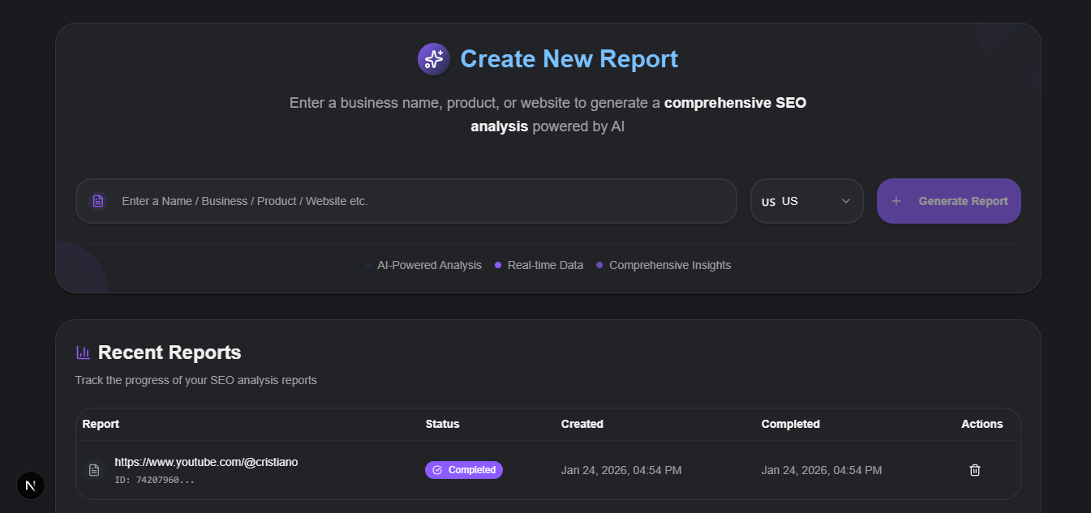Click the Report column header
Image resolution: width=1091 pixels, height=513 pixels.
pos(101,424)
